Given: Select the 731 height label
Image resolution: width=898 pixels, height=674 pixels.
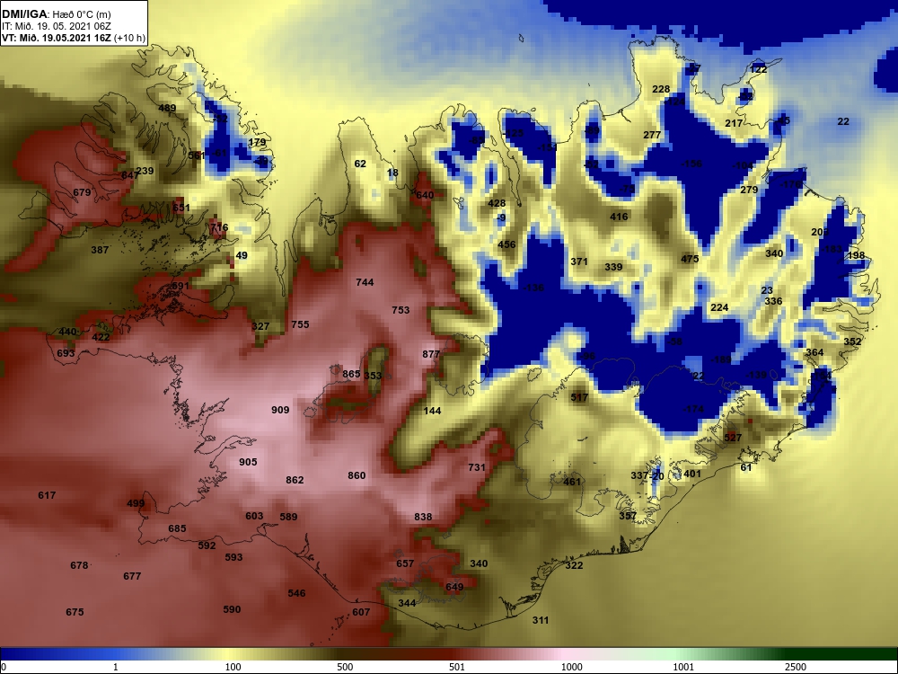Looking at the screenshot, I should click(477, 467).
